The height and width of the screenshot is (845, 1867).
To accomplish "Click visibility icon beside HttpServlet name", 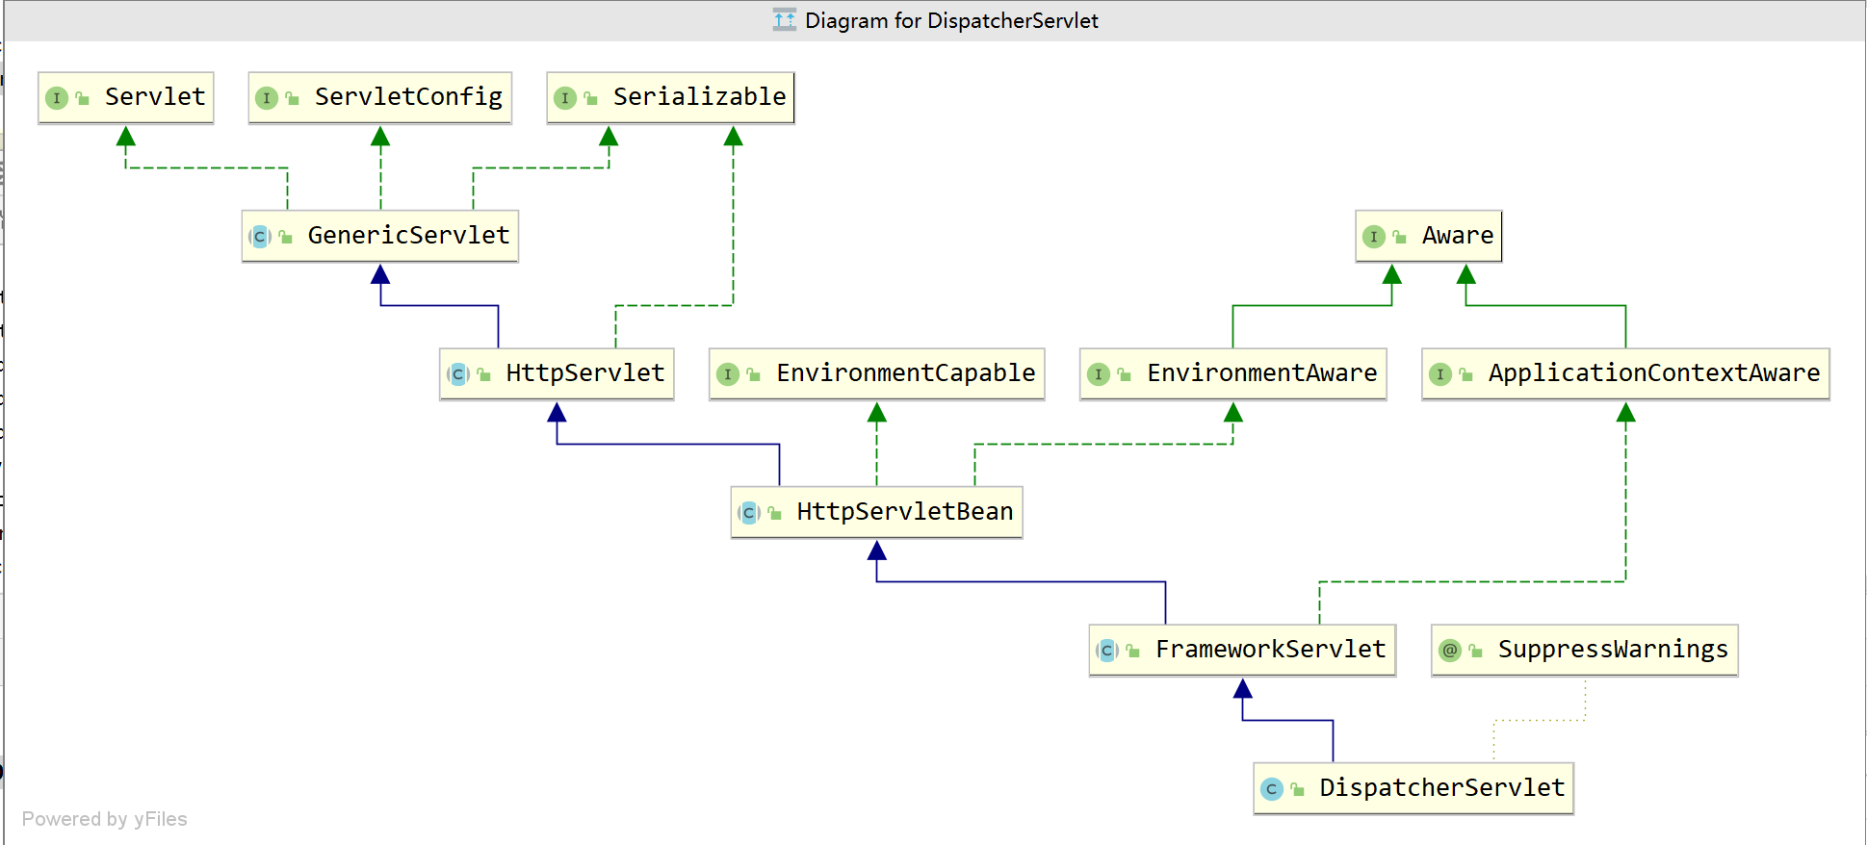I will (484, 374).
